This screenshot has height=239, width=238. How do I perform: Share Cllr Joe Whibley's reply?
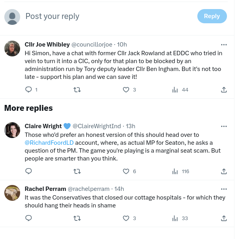224,90
